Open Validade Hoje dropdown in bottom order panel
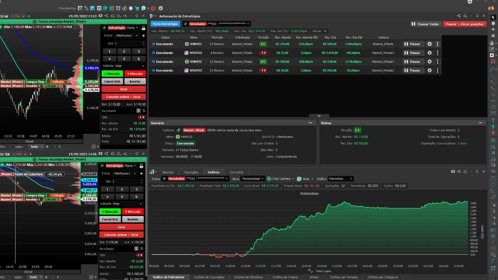498x280 pixels. click(128, 203)
